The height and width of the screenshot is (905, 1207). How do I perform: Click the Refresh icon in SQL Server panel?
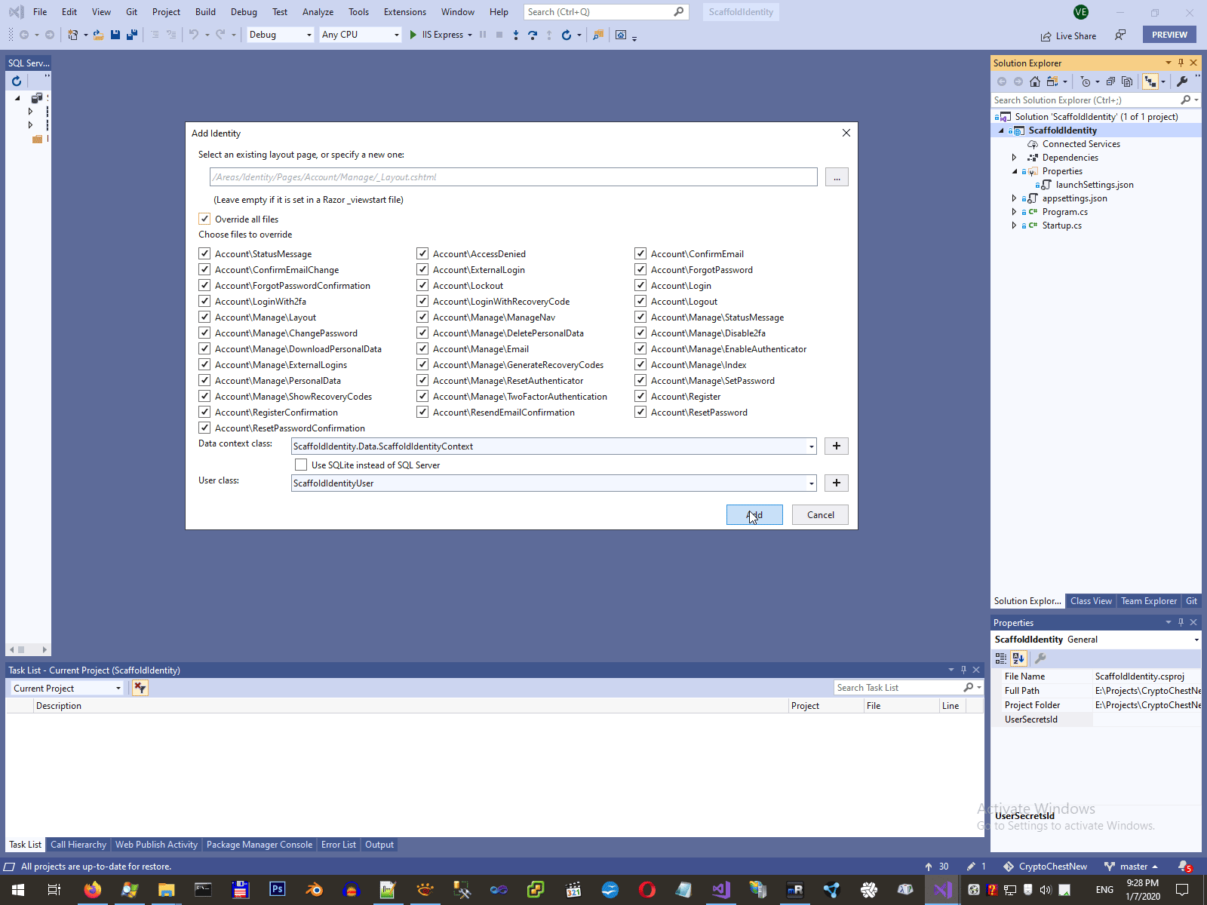(17, 81)
